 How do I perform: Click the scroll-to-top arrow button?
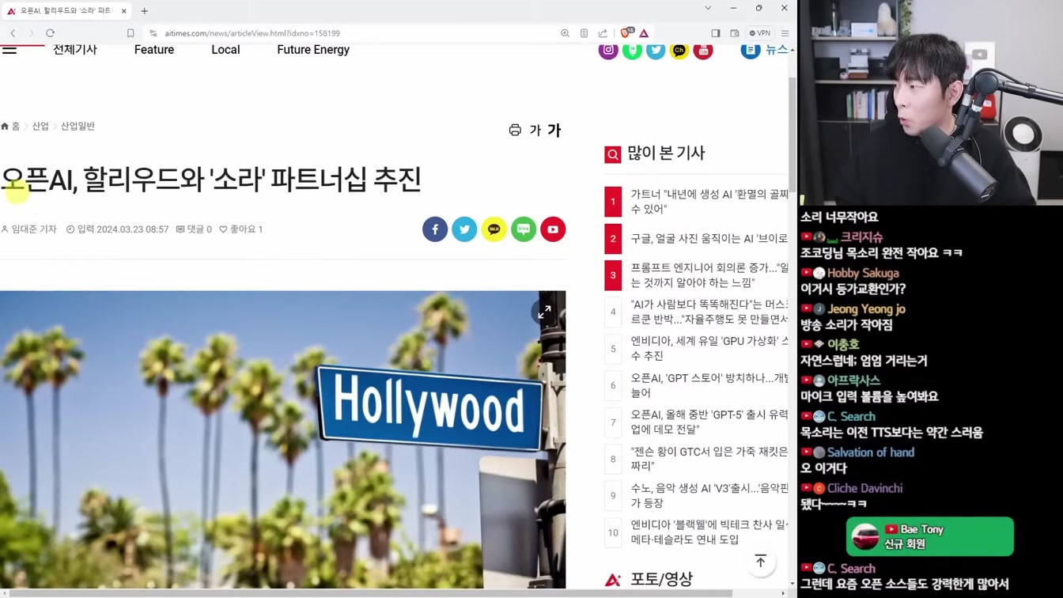click(x=760, y=562)
